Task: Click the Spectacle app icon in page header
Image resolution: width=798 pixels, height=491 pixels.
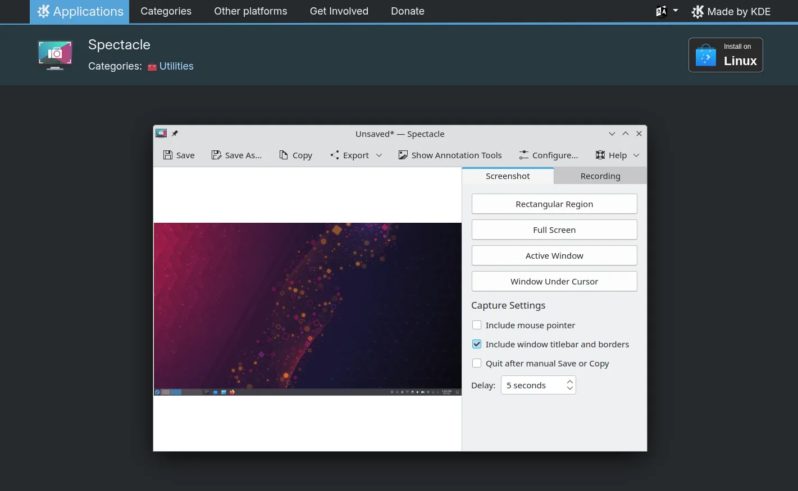Action: 55,55
